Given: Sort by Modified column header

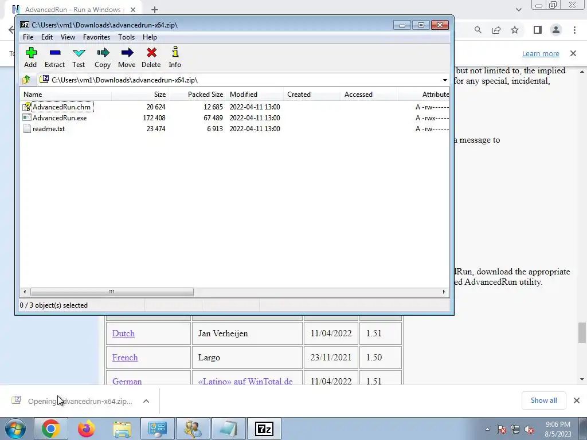Looking at the screenshot, I should point(255,95).
